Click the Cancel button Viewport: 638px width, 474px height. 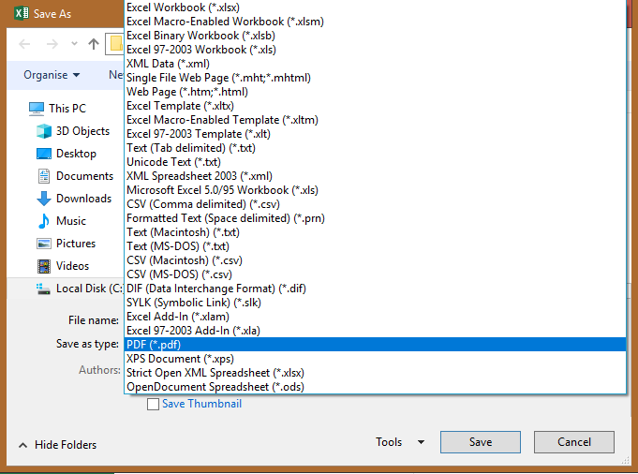pyautogui.click(x=573, y=442)
